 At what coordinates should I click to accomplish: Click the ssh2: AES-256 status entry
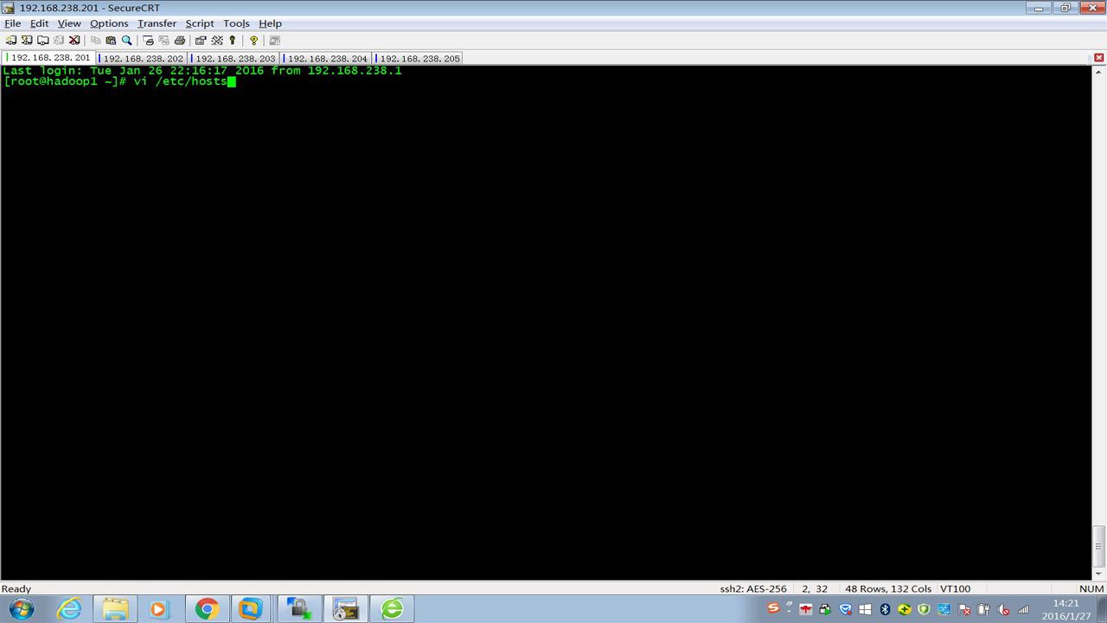(x=753, y=588)
